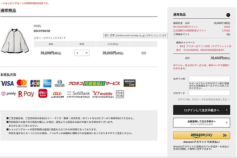Click the d払い payment icon

[43, 94]
